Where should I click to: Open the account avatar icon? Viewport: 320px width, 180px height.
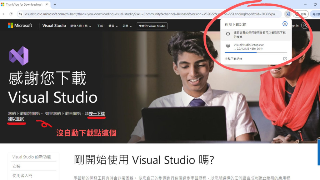click(304, 26)
